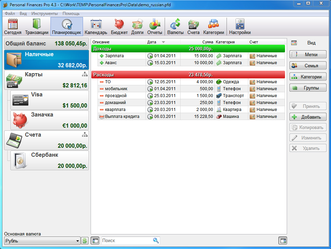This screenshot has width=331, height=249.
Task: Toggle the Groups (Группы) view button
Action: [308, 88]
